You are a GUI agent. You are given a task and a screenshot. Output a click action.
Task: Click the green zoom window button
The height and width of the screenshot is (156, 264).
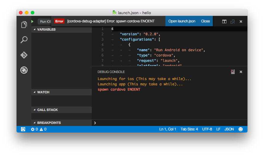coord(33,13)
